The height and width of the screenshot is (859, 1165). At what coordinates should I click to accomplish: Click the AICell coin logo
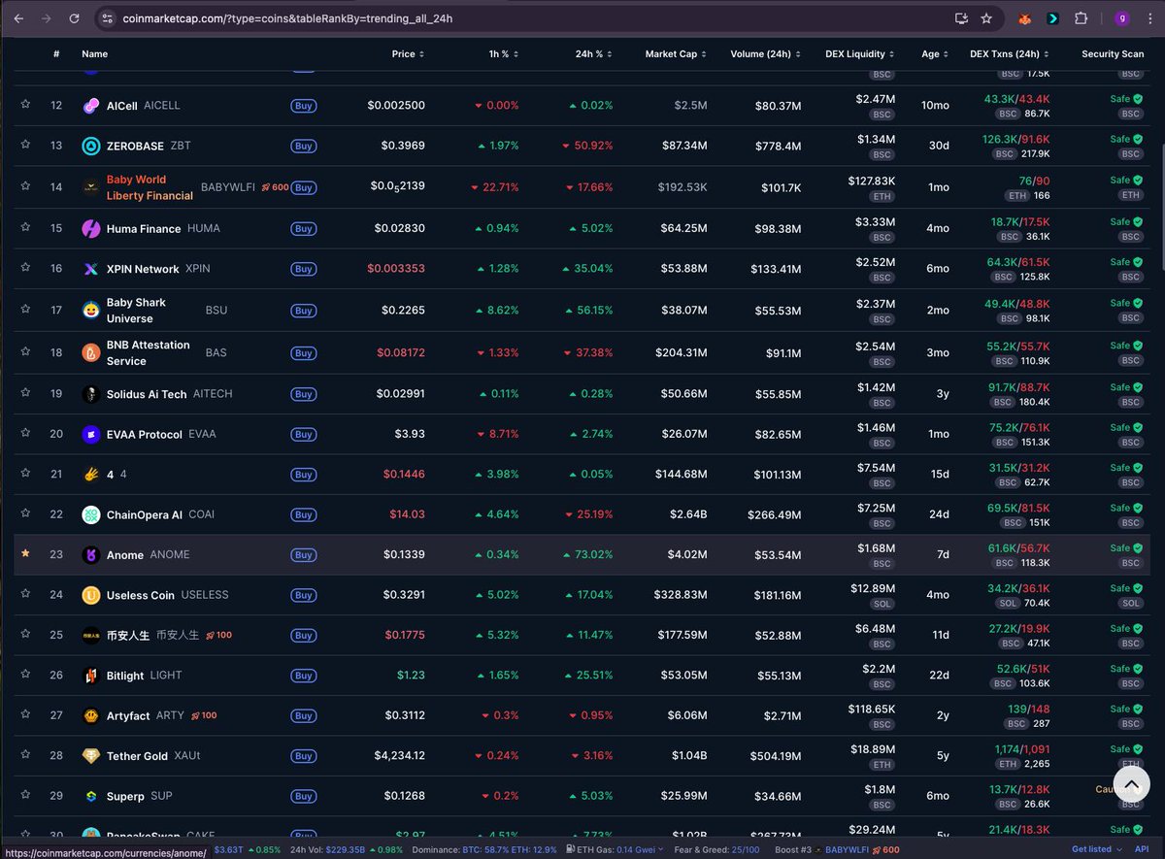coord(90,106)
